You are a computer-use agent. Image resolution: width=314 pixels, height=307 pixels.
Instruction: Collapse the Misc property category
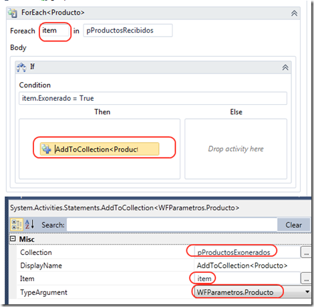[x=13, y=239]
